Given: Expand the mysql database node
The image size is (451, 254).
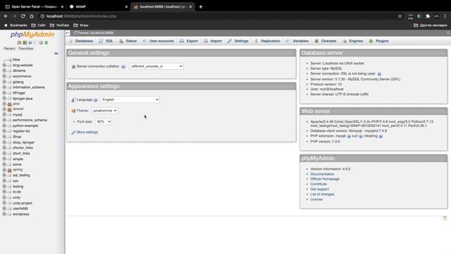Looking at the screenshot, I should pos(4,114).
